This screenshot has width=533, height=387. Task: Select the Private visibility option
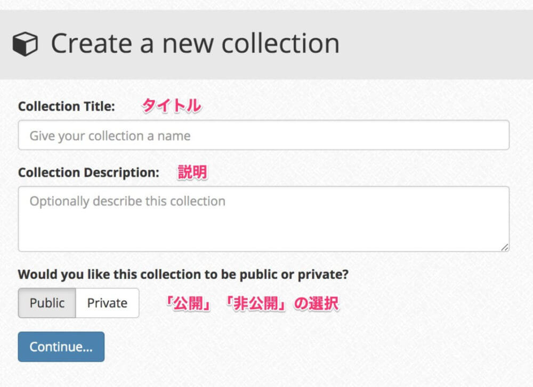(107, 303)
